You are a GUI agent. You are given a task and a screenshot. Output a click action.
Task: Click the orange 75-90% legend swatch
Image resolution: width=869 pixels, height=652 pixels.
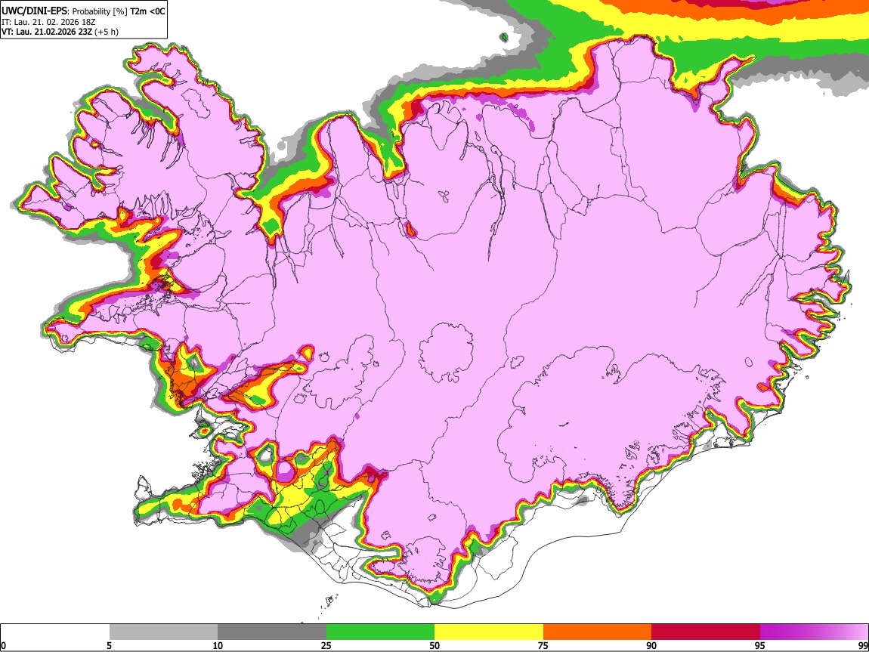coord(597,632)
